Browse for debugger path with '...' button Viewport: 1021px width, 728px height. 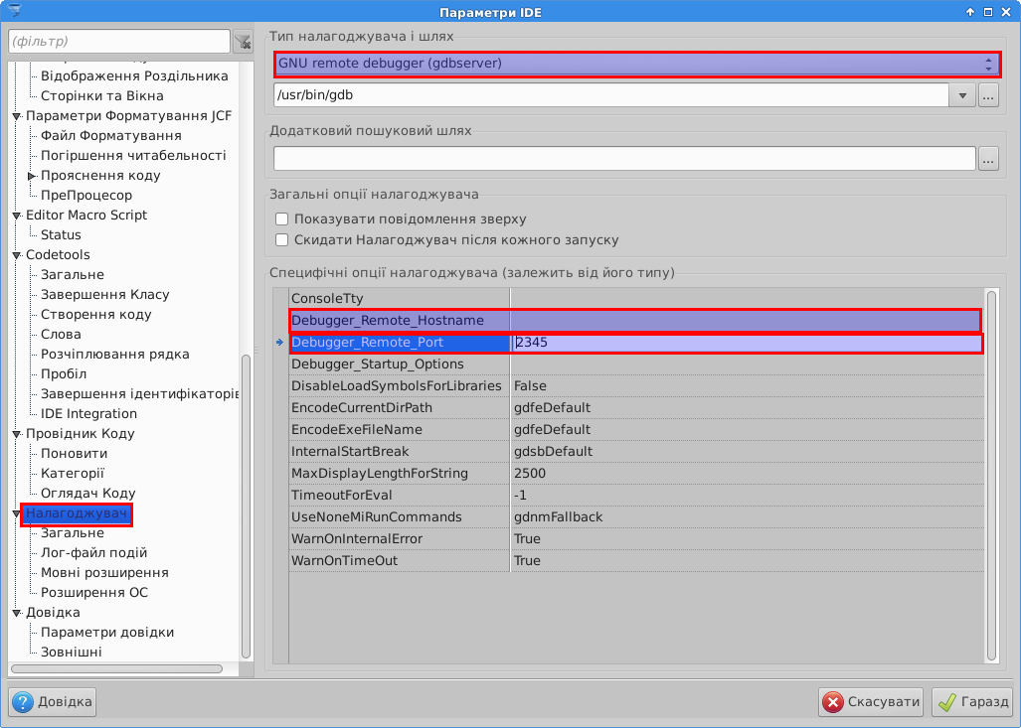[988, 95]
